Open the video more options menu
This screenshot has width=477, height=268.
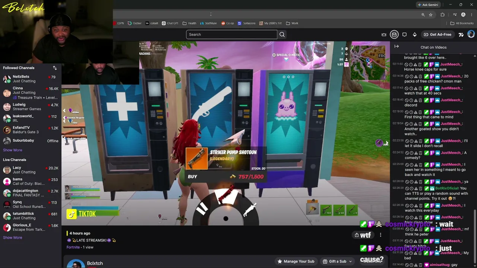[380, 235]
